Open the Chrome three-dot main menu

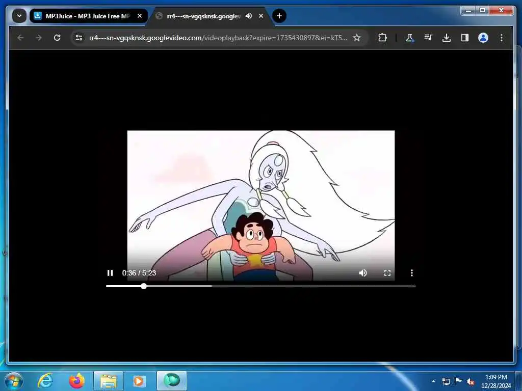502,38
